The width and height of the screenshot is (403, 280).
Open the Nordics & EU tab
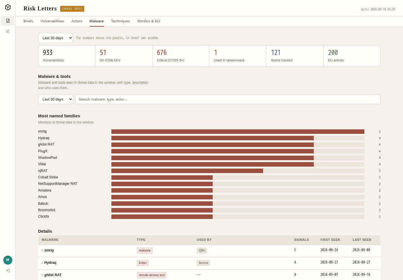click(149, 21)
